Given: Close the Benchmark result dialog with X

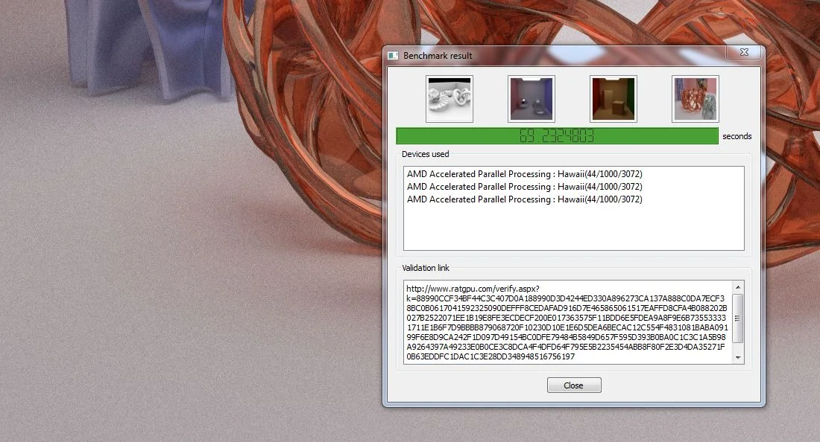Looking at the screenshot, I should pyautogui.click(x=744, y=52).
